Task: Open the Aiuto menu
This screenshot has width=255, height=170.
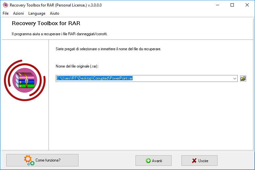Action: coord(54,13)
